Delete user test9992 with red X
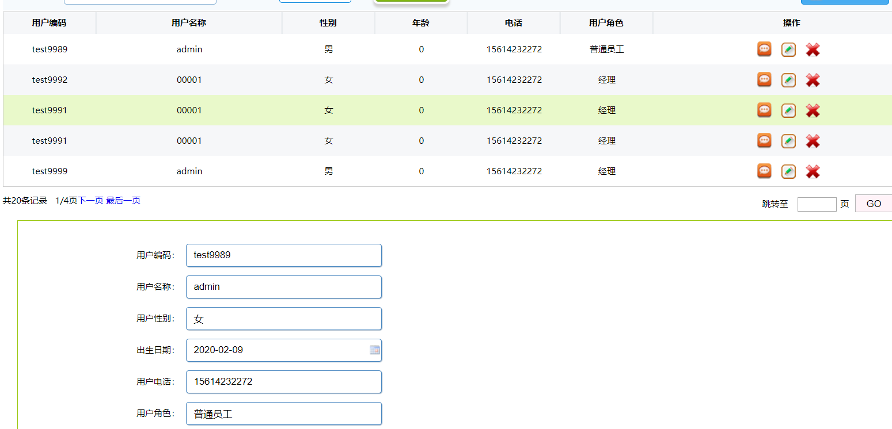The width and height of the screenshot is (892, 429). click(813, 81)
